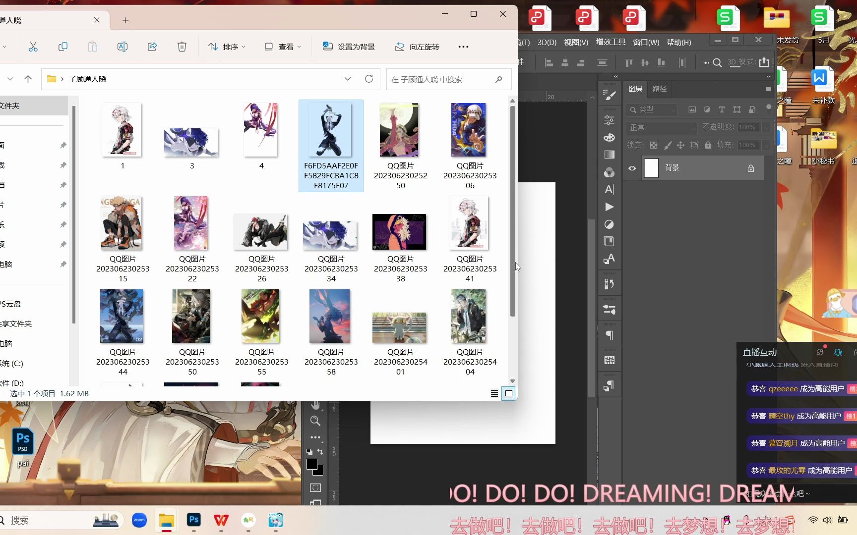The width and height of the screenshot is (857, 535).
Task: Open the Actions play panel icon
Action: [x=610, y=207]
